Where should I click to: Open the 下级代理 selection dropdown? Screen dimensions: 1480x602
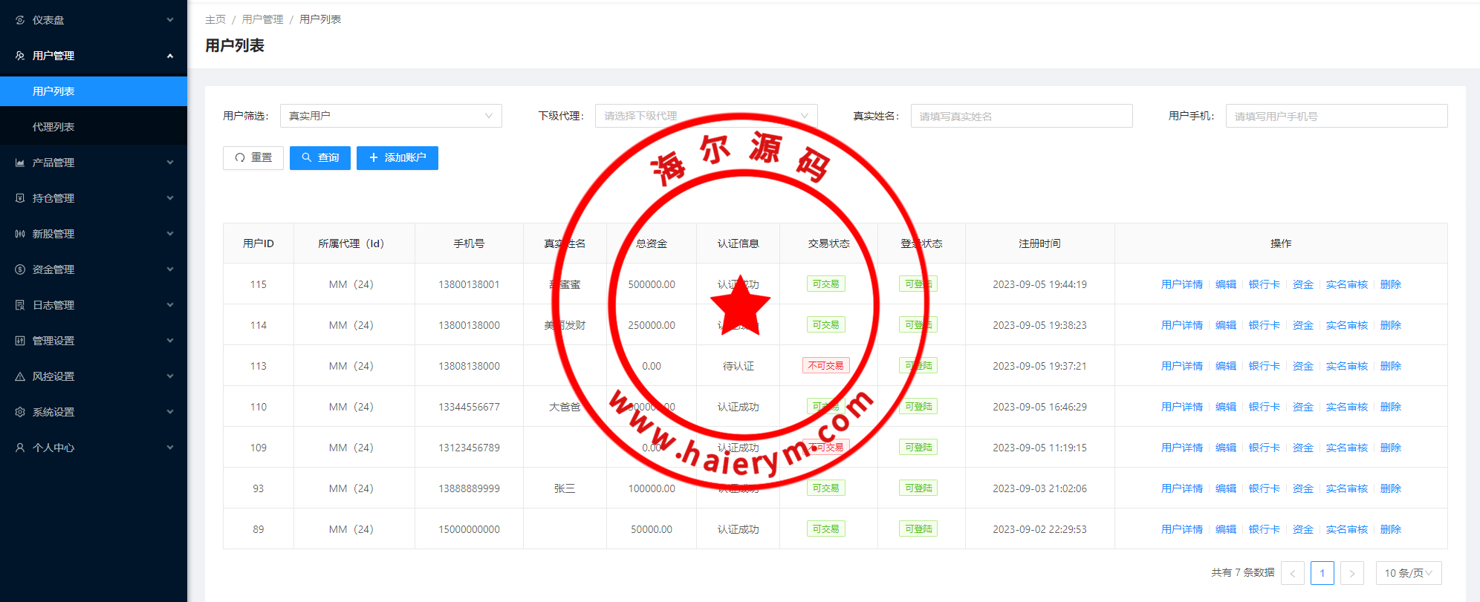point(705,116)
